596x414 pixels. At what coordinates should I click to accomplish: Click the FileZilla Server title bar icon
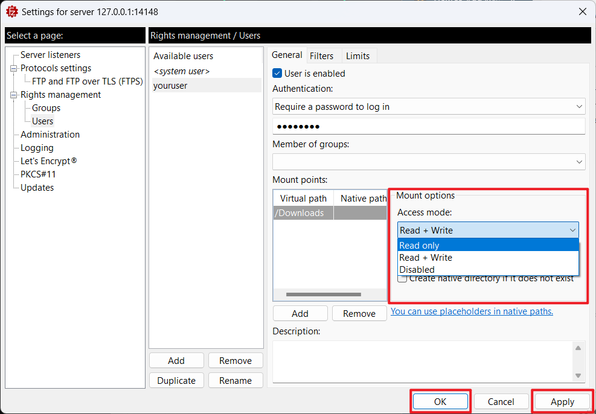point(11,12)
